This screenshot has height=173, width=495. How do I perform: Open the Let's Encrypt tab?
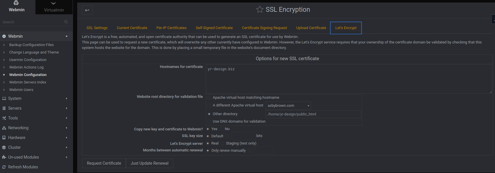click(x=346, y=28)
